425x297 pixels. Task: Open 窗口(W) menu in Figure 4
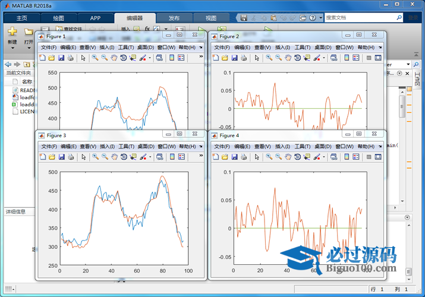point(344,147)
